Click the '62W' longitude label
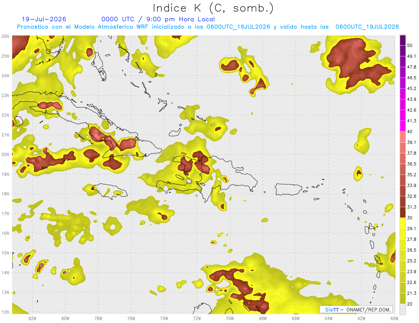The image size is (419, 323). tap(361, 318)
